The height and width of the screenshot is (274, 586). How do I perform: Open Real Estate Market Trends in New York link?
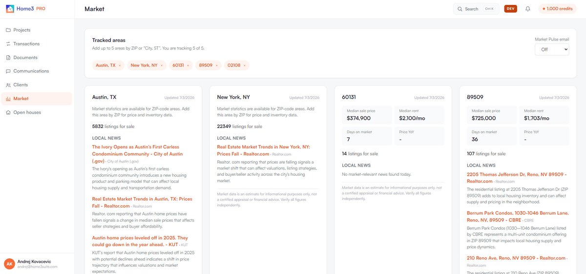pyautogui.click(x=263, y=150)
